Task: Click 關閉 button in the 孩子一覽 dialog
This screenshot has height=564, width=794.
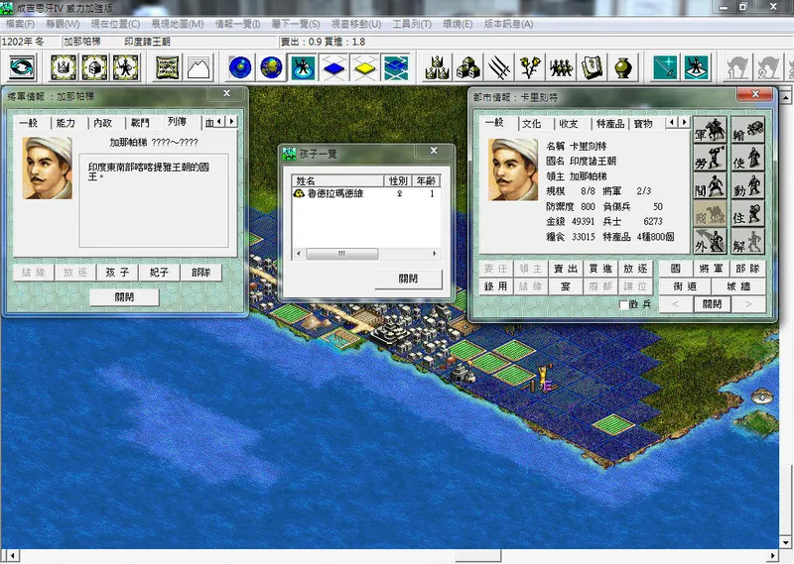Action: click(408, 279)
